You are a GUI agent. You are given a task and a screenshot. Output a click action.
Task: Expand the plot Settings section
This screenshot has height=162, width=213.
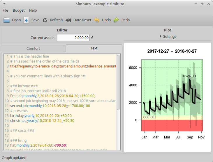tap(168, 37)
